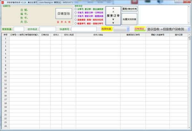This screenshot has height=131, width=192.
Task: Click the 快递单号 input field
Action: coord(84,29)
